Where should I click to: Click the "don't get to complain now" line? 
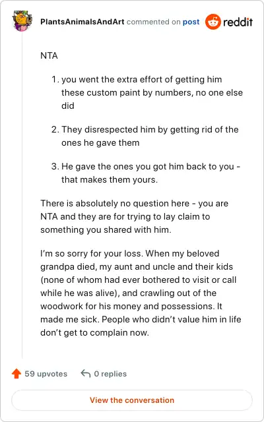[x=94, y=332]
